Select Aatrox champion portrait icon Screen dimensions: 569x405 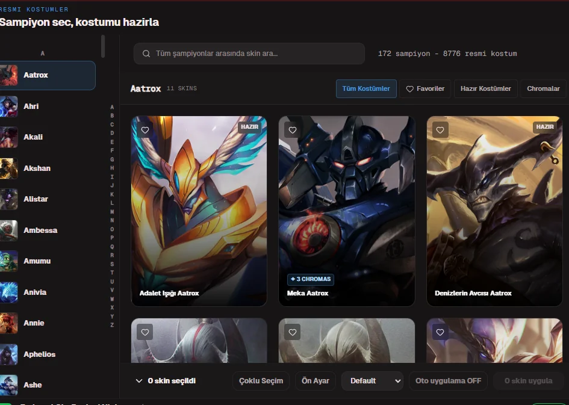8,75
